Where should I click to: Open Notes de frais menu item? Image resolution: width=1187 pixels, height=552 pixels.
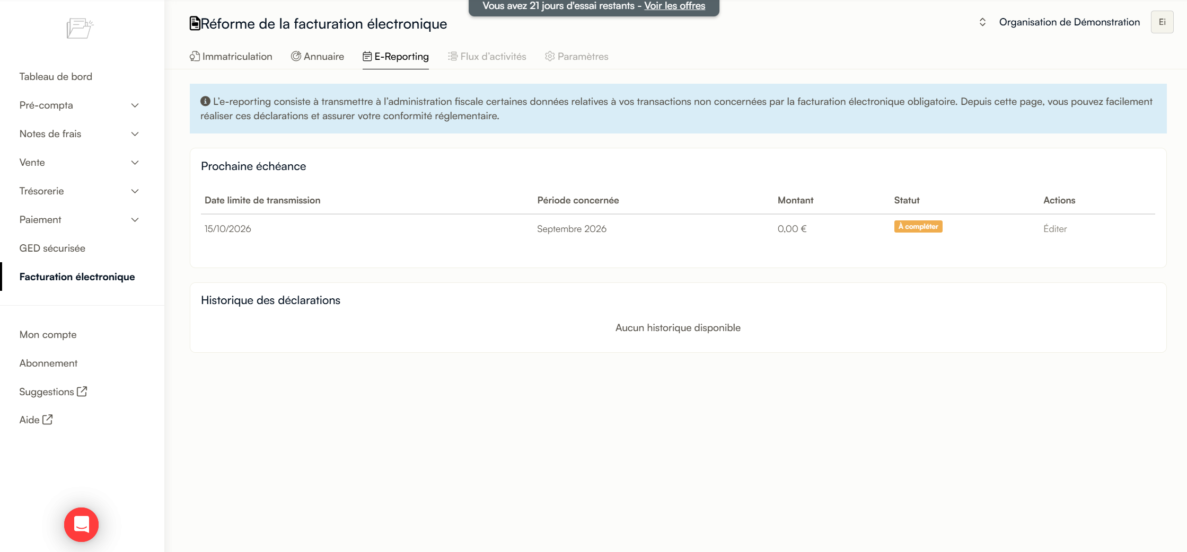point(50,133)
